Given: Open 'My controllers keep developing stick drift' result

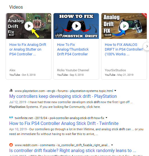Looking at the screenshot, I should click(x=63, y=96).
